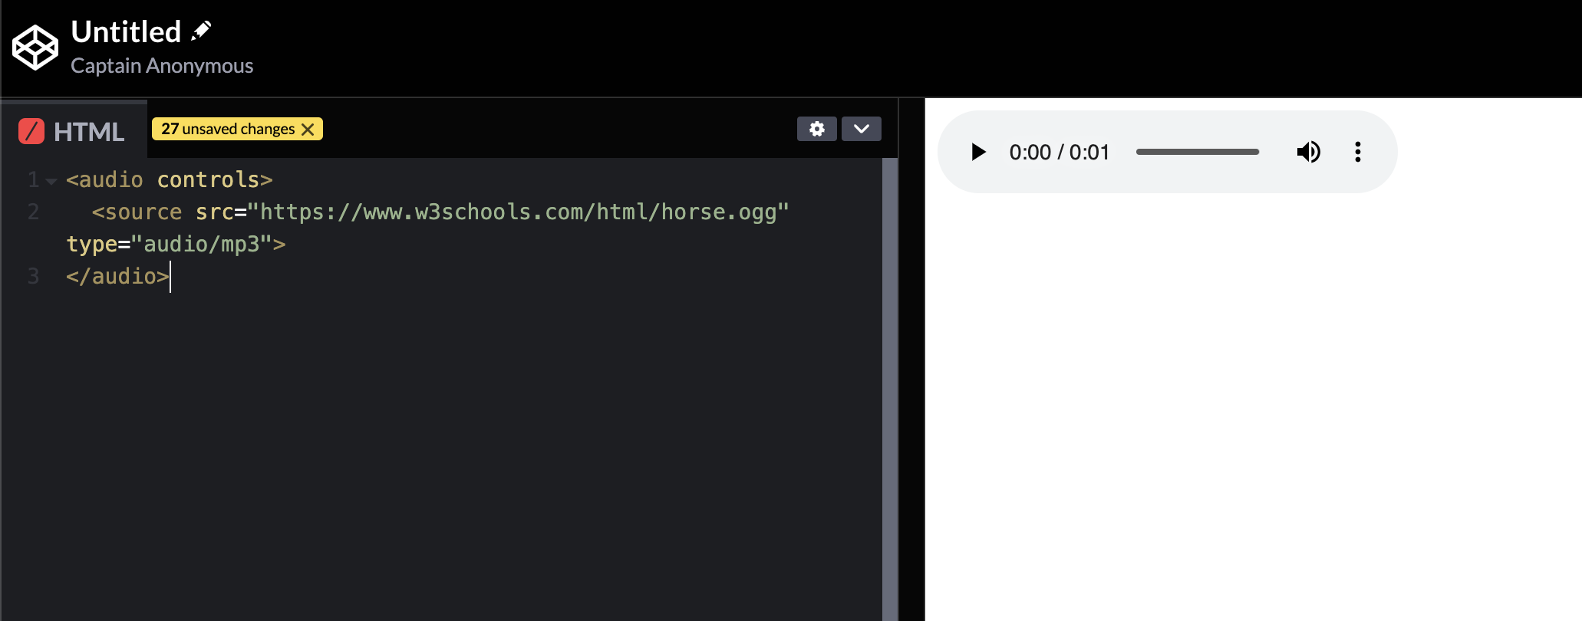Dismiss the 27 unsaved changes notice

tap(308, 130)
